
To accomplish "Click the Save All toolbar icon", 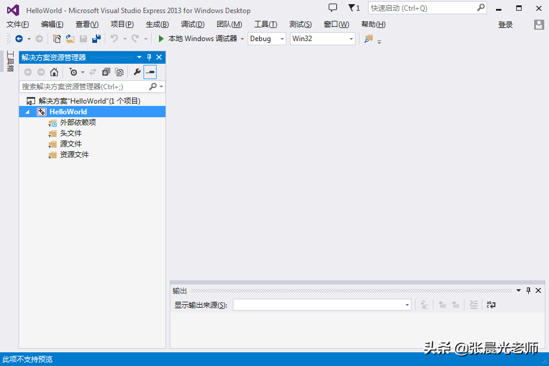I will pos(96,39).
